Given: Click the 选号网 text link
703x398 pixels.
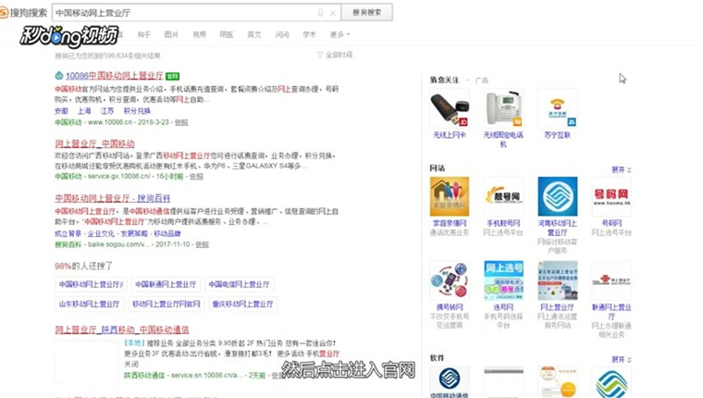Looking at the screenshot, I should (x=503, y=307).
